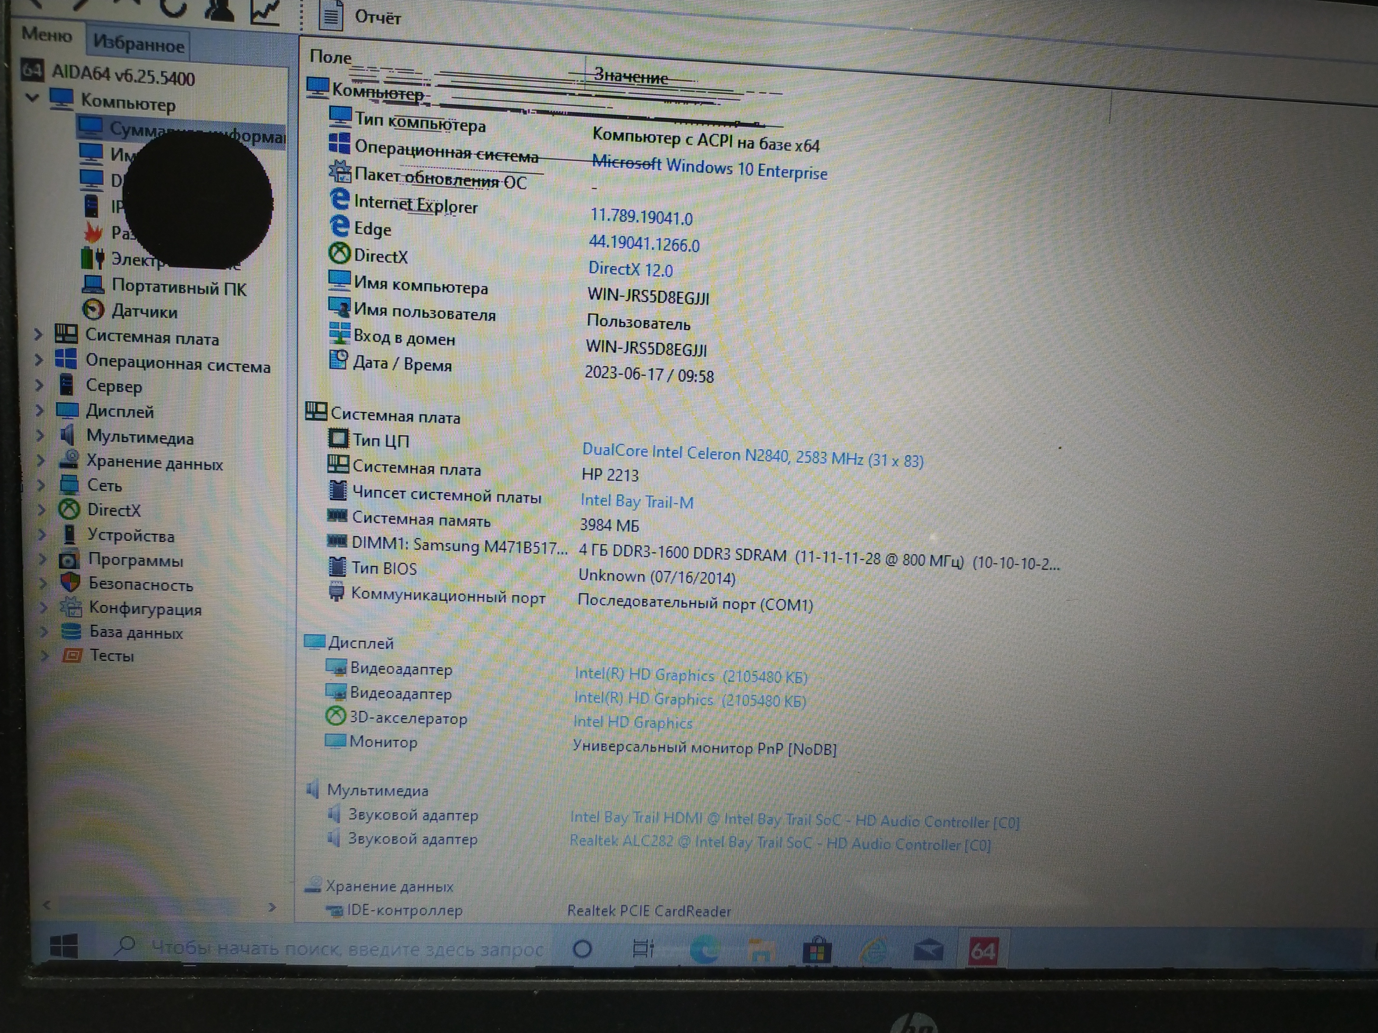Expand the Сервер tree node
The image size is (1378, 1033).
39,385
